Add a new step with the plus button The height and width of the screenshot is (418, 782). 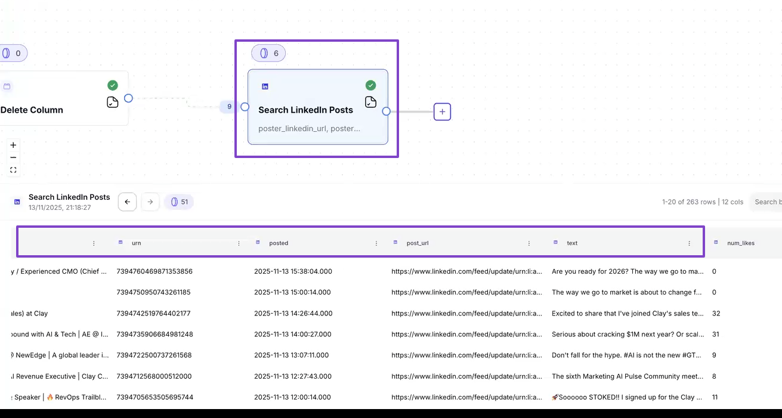[442, 112]
